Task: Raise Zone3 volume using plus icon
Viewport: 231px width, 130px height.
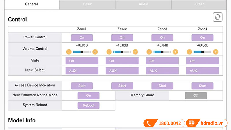Action: (x=176, y=52)
